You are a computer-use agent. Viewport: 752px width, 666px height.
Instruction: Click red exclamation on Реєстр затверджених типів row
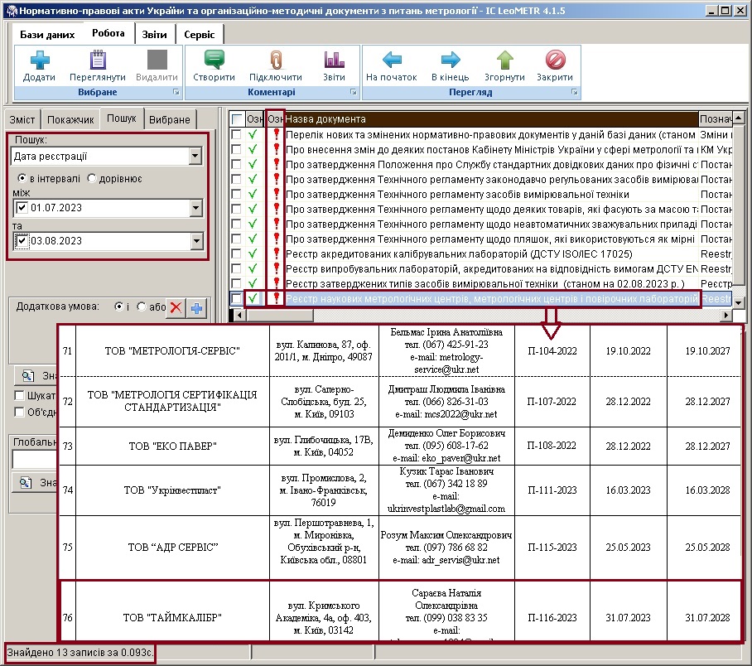tap(276, 283)
